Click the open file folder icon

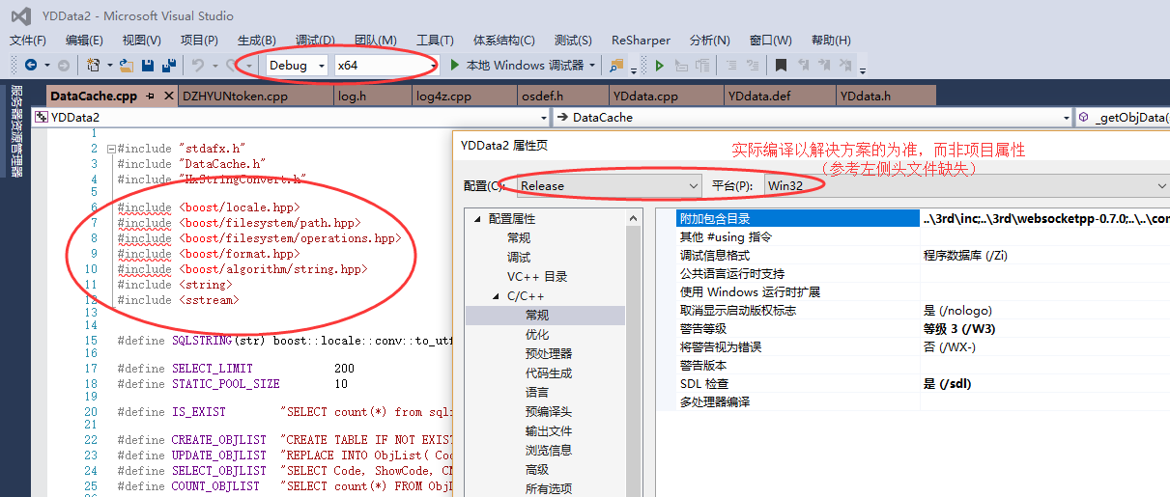(127, 66)
